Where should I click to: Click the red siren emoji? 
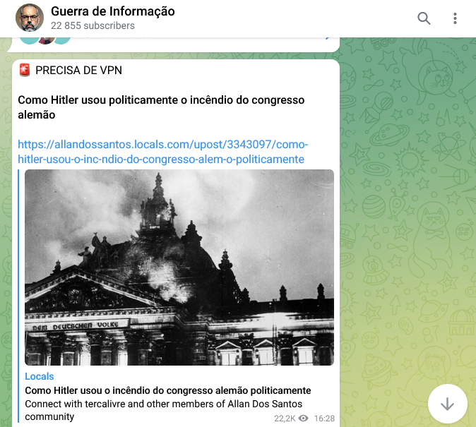tap(25, 70)
